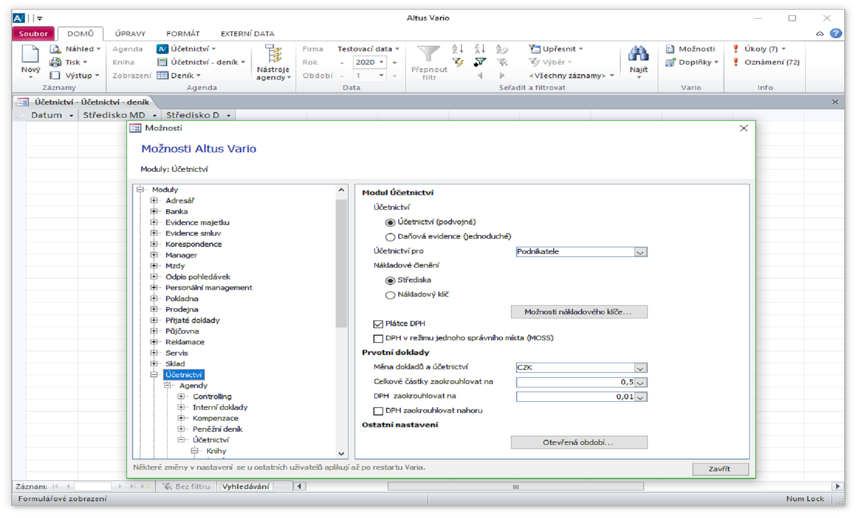
Task: Switch to the EXTERNÍ DATA tab
Action: click(247, 34)
